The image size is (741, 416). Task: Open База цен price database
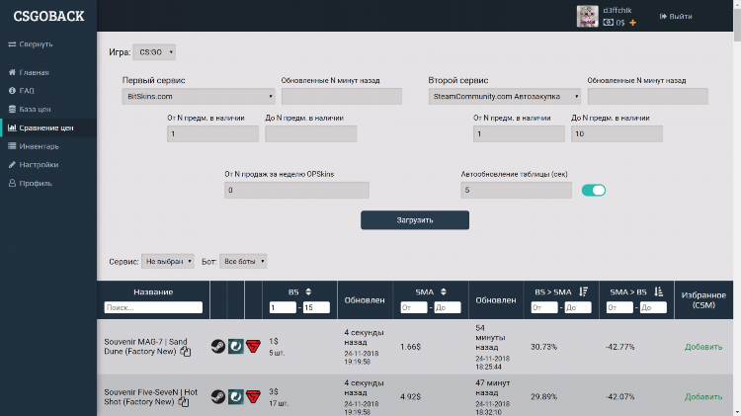coord(30,110)
